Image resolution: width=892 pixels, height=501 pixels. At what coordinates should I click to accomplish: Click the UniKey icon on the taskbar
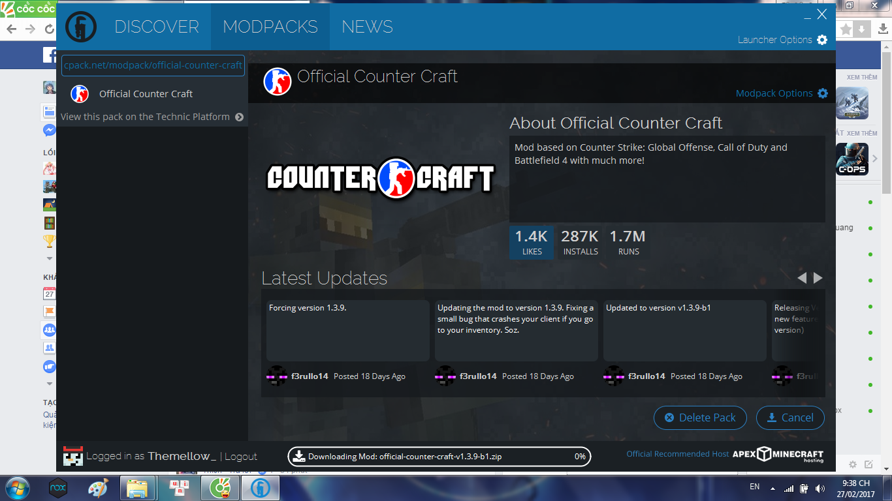coord(178,488)
